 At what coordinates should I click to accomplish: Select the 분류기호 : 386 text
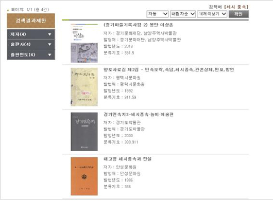(117, 187)
